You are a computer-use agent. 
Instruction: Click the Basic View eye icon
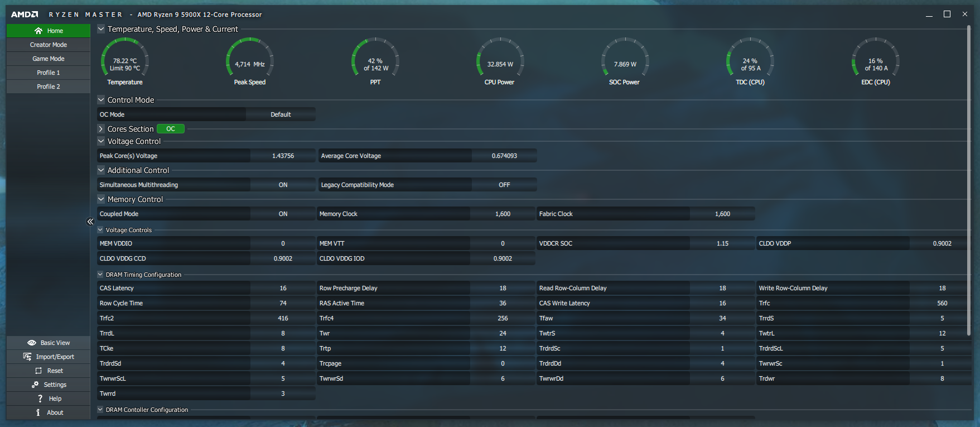pos(32,343)
